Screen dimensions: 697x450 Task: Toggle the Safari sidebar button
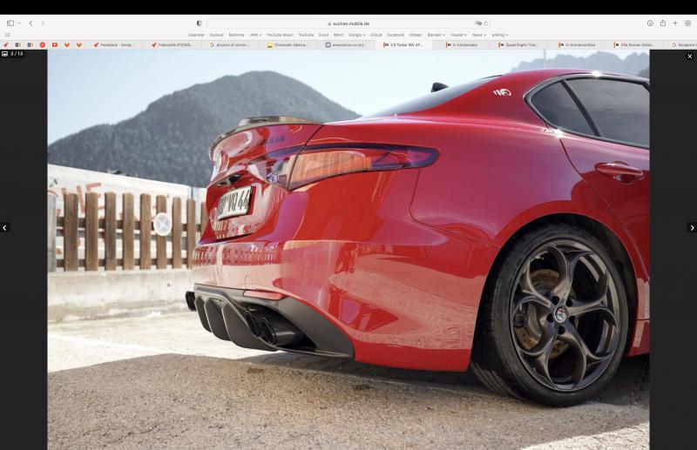10,24
